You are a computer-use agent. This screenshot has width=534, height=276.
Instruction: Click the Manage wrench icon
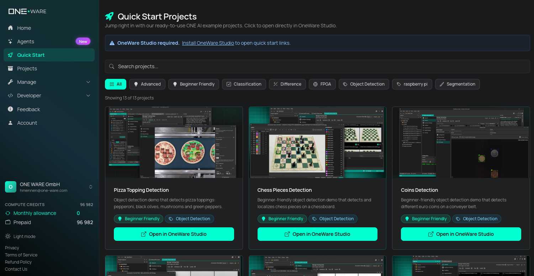pyautogui.click(x=10, y=82)
